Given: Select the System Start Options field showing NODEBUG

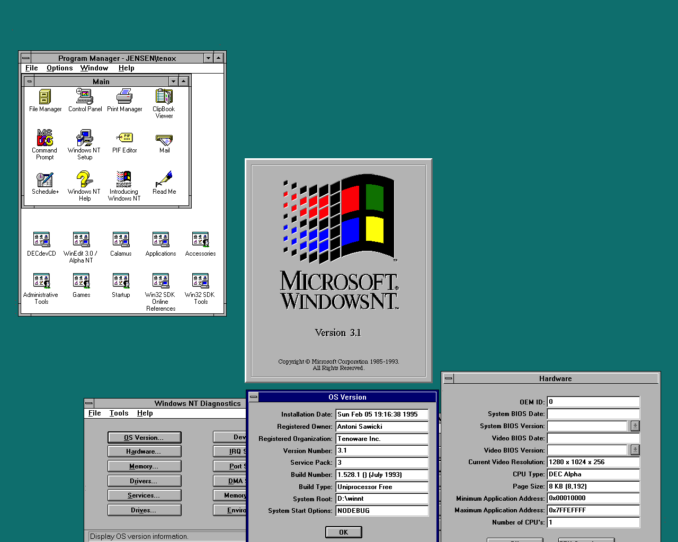Looking at the screenshot, I should 381,510.
